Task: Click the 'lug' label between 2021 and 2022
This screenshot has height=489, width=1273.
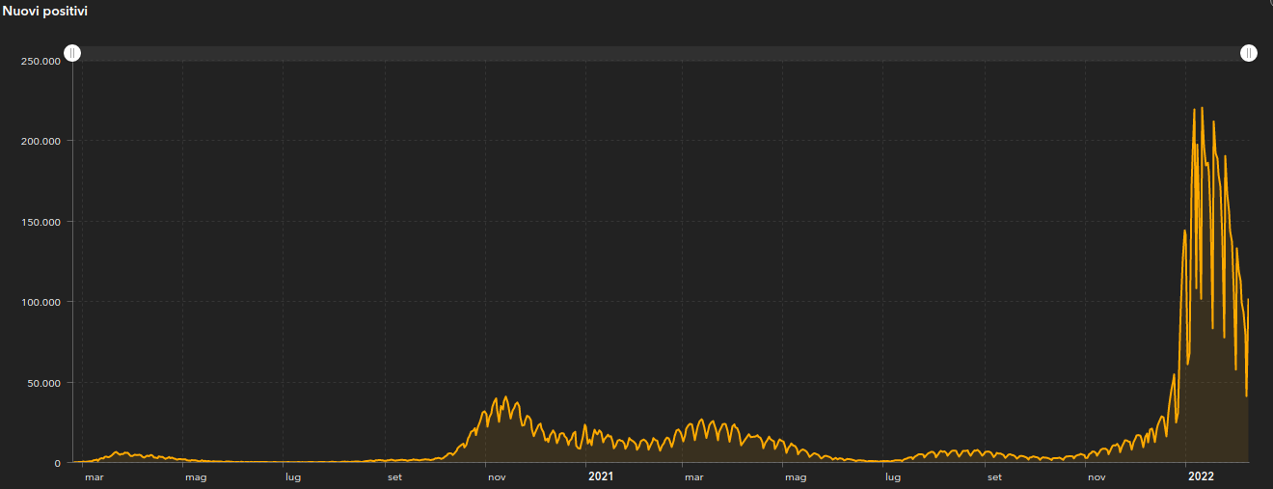Action: [893, 476]
